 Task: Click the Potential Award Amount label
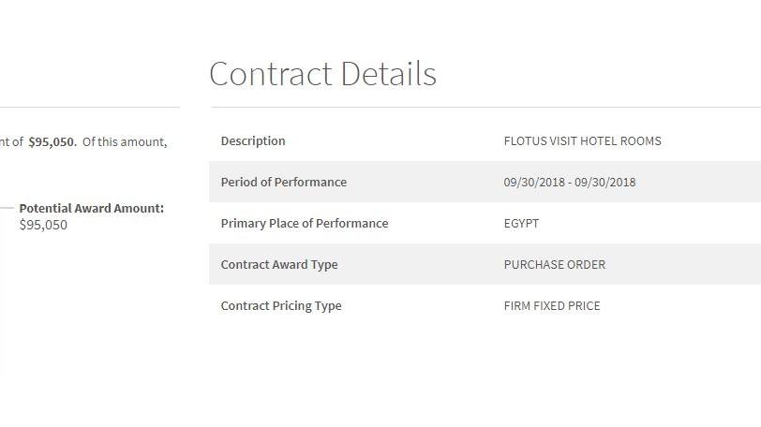point(92,209)
